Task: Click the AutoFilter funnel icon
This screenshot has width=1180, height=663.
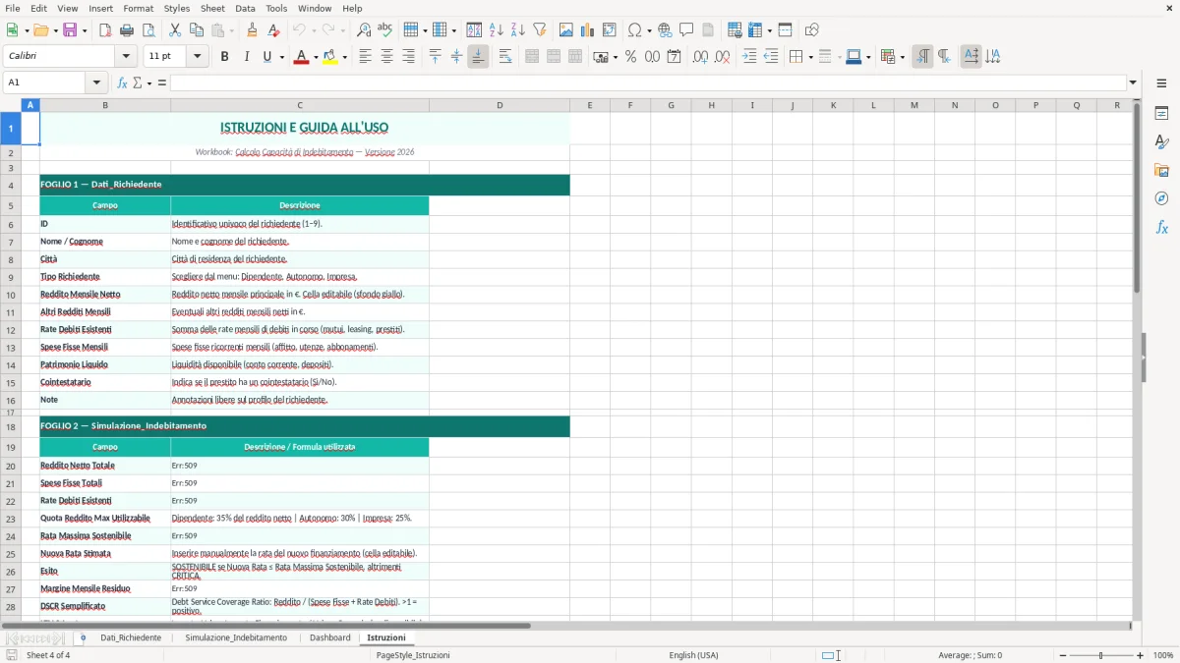Action: tap(539, 30)
